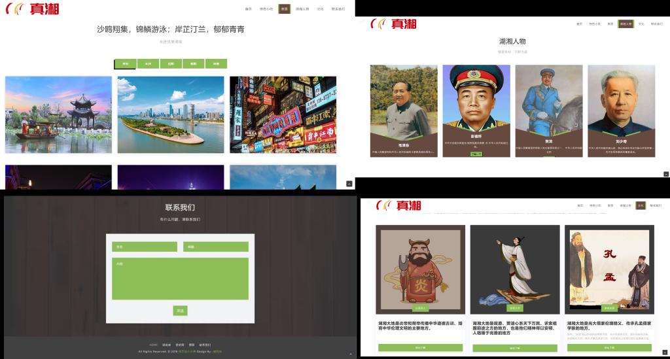The image size is (670, 359).
Task: Open 首页 in the 湖湘人物 page navigation
Action: tap(579, 24)
